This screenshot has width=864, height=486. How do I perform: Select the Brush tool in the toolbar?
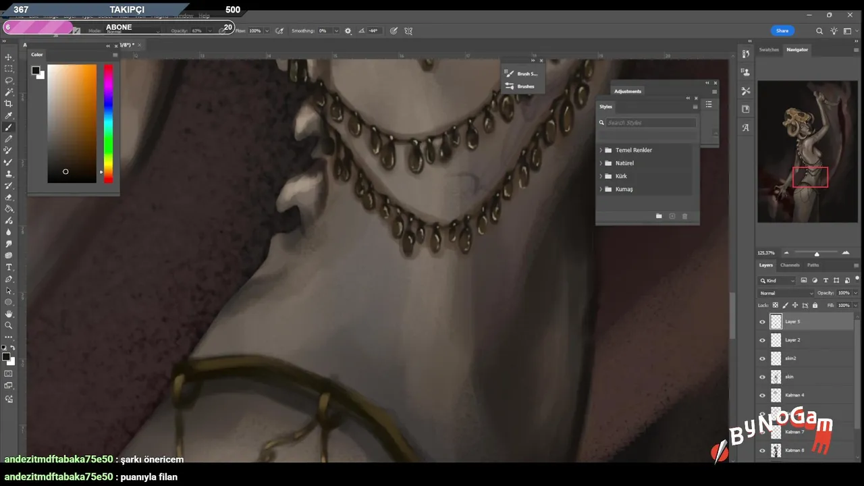(9, 127)
